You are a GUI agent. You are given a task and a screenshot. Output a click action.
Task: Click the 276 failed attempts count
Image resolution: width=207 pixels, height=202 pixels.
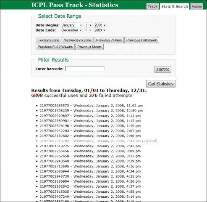point(93,96)
